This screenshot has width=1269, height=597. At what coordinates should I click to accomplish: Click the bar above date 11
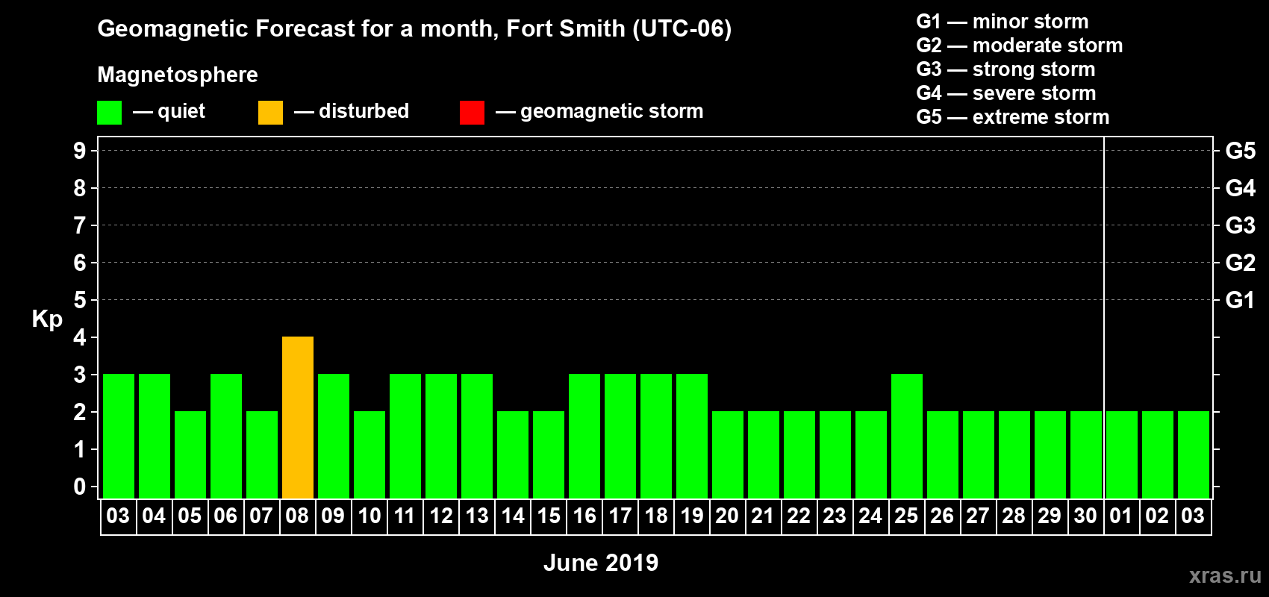click(x=405, y=436)
